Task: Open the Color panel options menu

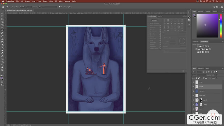Action: (223, 11)
